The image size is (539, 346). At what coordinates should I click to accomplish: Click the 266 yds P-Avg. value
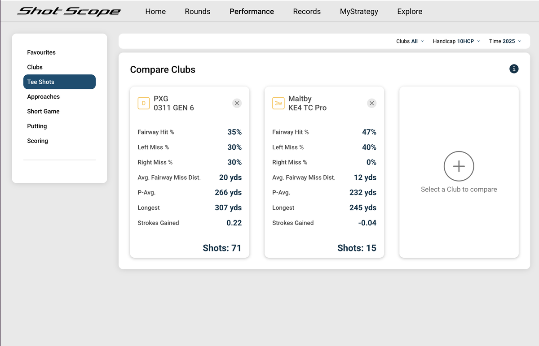228,193
